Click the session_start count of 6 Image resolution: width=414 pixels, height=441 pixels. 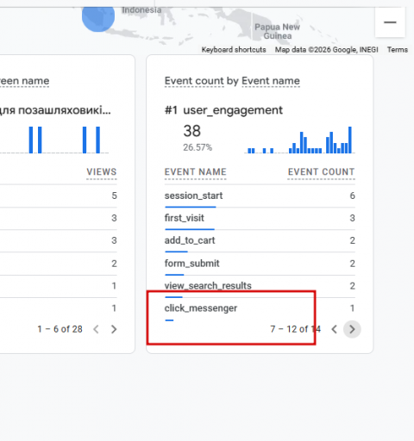coord(352,196)
